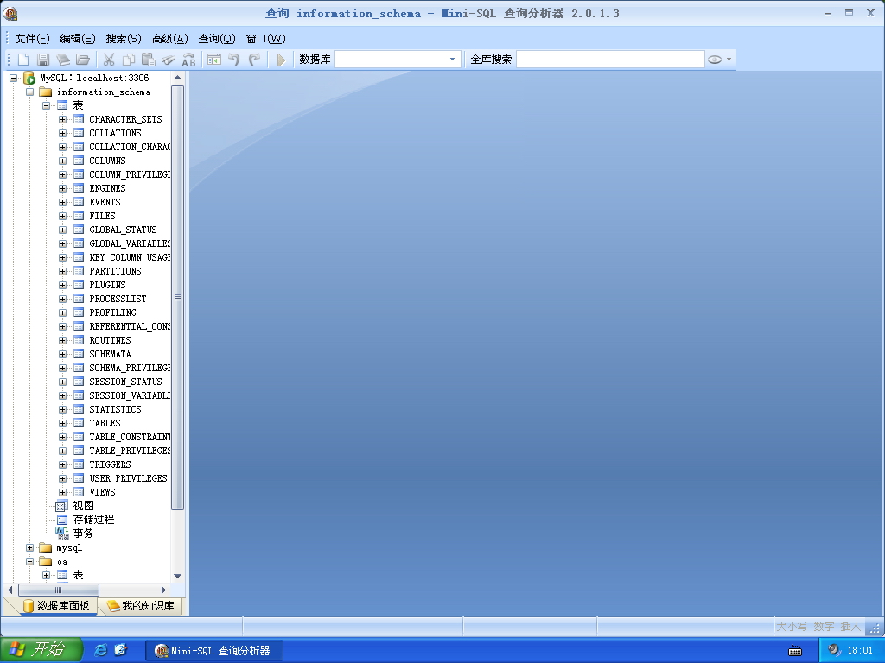Expand the 表 node under oa
This screenshot has width=885, height=663.
(x=47, y=575)
